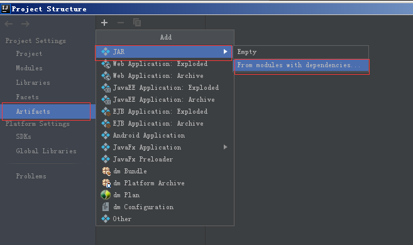This screenshot has height=245, width=413.
Task: Choose JAR from the Add menu
Action: tap(164, 52)
